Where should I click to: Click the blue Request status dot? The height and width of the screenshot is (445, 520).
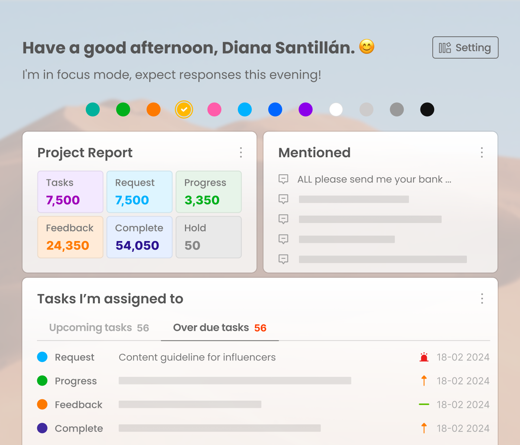pyautogui.click(x=42, y=357)
